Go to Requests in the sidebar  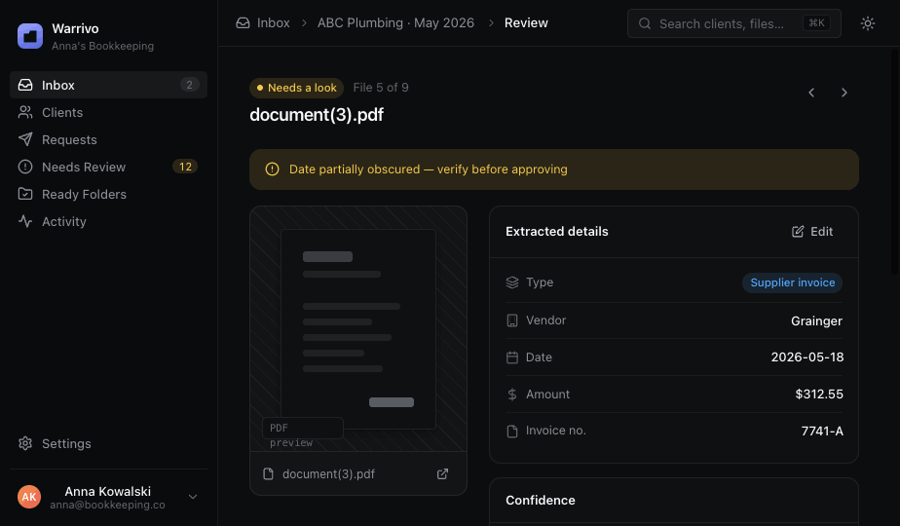108,139
